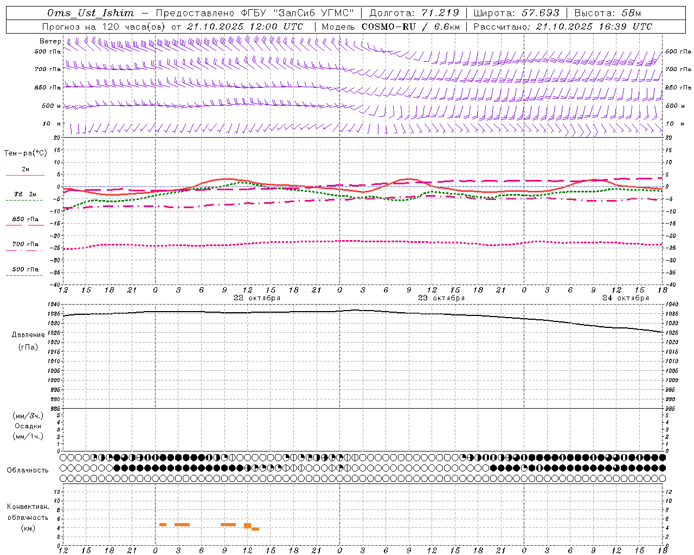Click the Конвективн. label at bottom left
This screenshot has height=555, width=694.
[28, 507]
